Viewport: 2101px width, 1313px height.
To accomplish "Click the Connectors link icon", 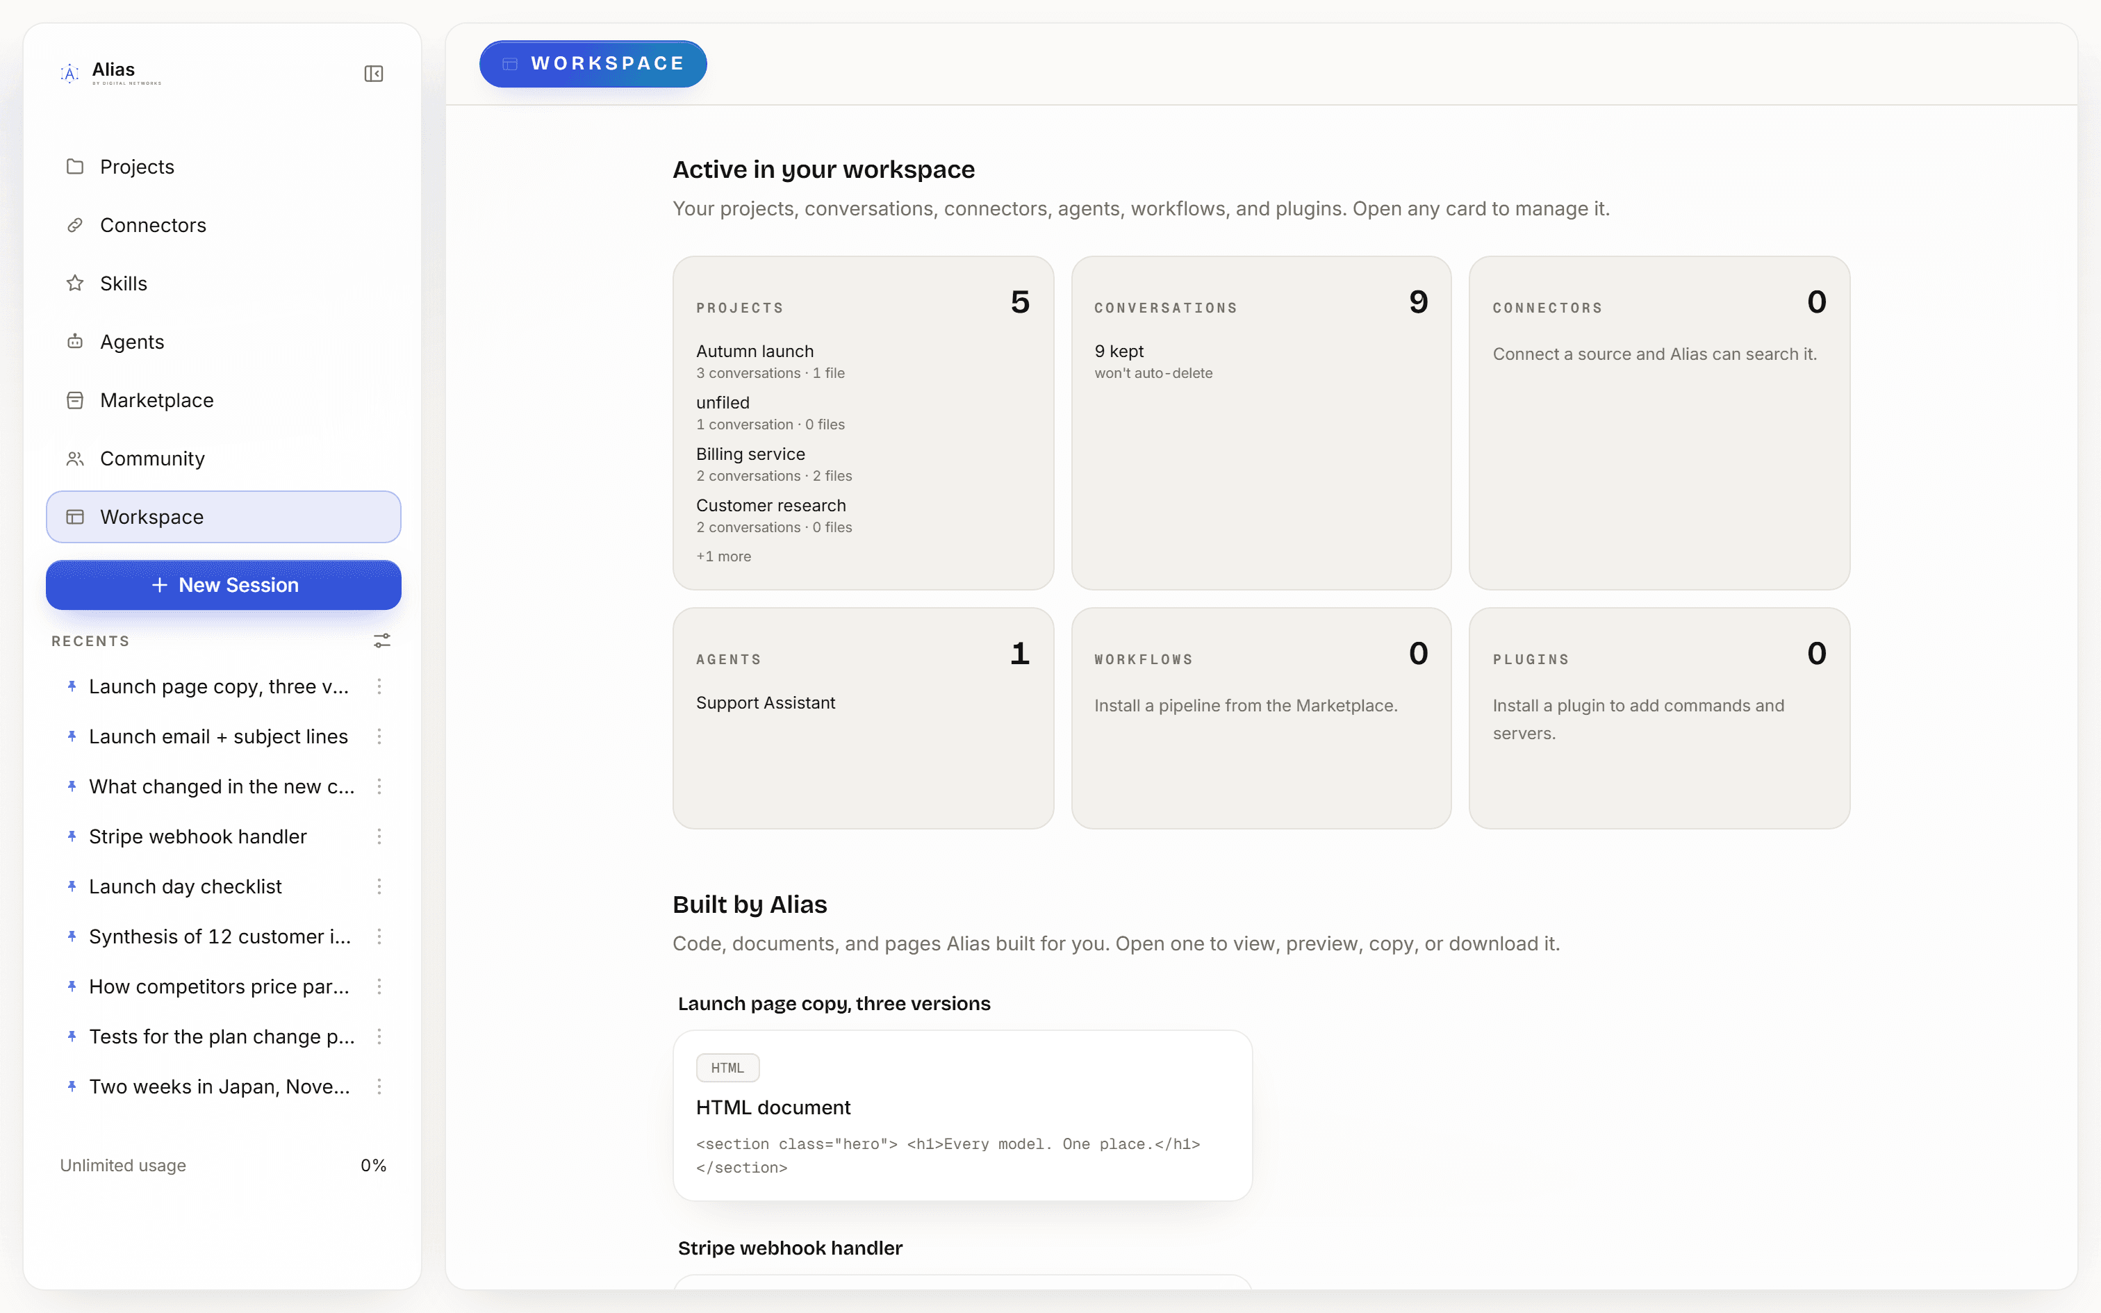I will click(x=74, y=225).
